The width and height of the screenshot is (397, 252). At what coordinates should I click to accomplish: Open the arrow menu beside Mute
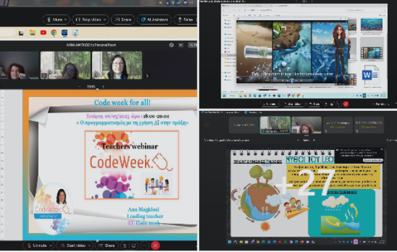tap(66, 20)
